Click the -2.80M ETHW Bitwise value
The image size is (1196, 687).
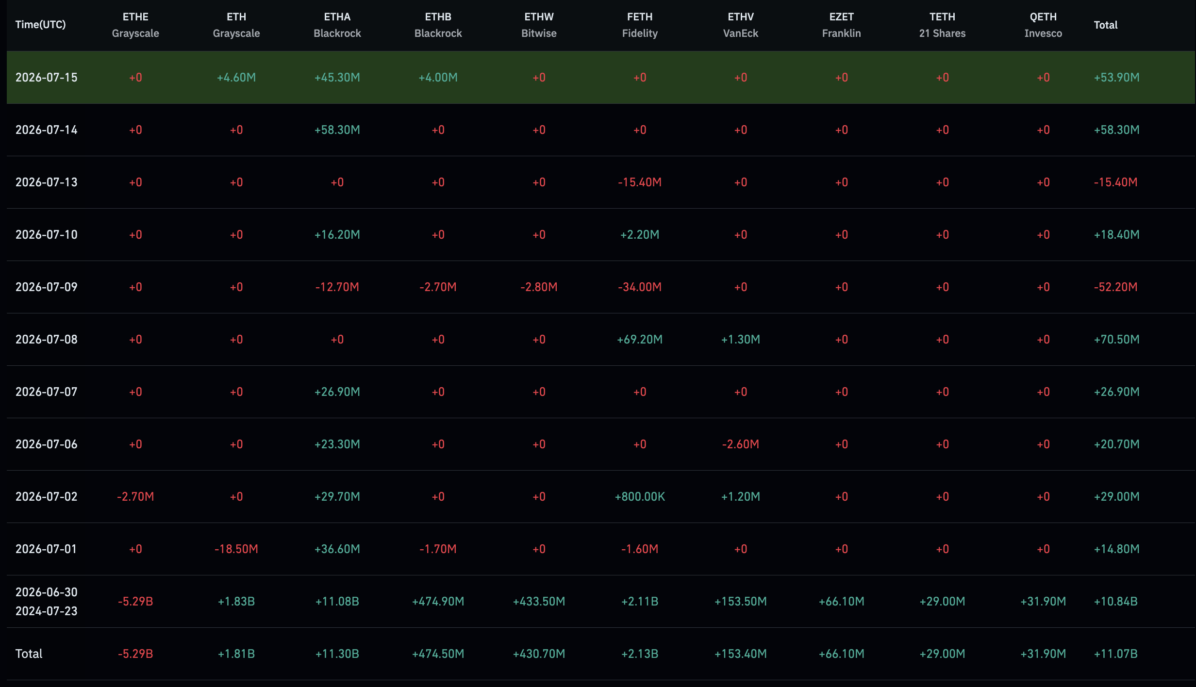tap(539, 287)
